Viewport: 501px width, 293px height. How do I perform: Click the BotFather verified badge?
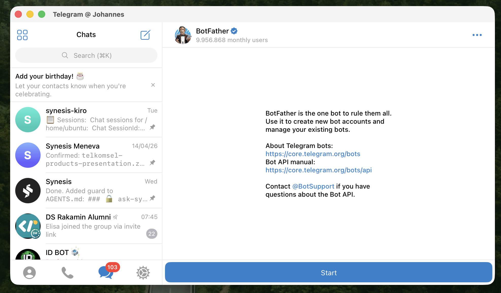tap(234, 31)
